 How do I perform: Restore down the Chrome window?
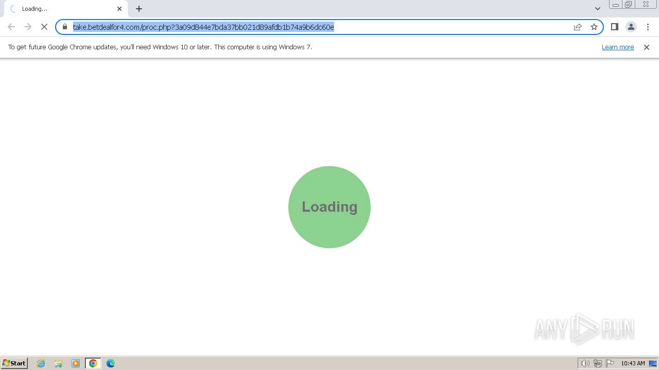pos(629,5)
